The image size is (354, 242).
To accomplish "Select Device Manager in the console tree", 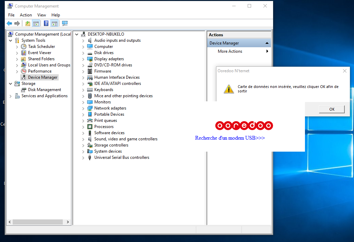I will pyautogui.click(x=43, y=77).
